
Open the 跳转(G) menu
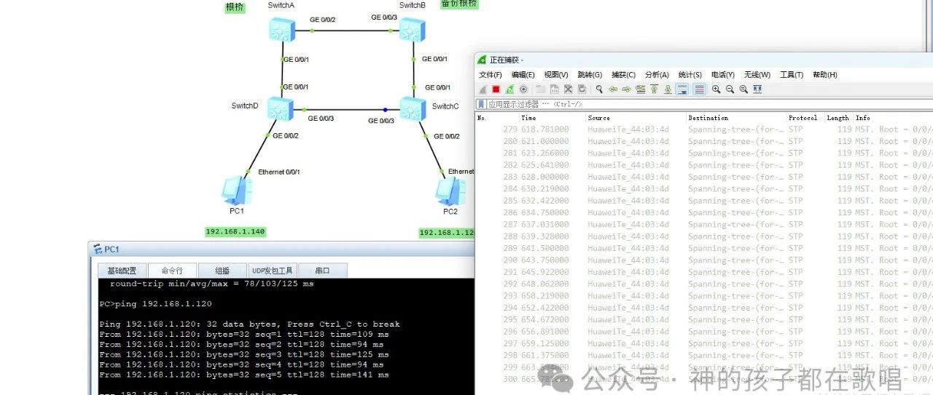pos(590,75)
